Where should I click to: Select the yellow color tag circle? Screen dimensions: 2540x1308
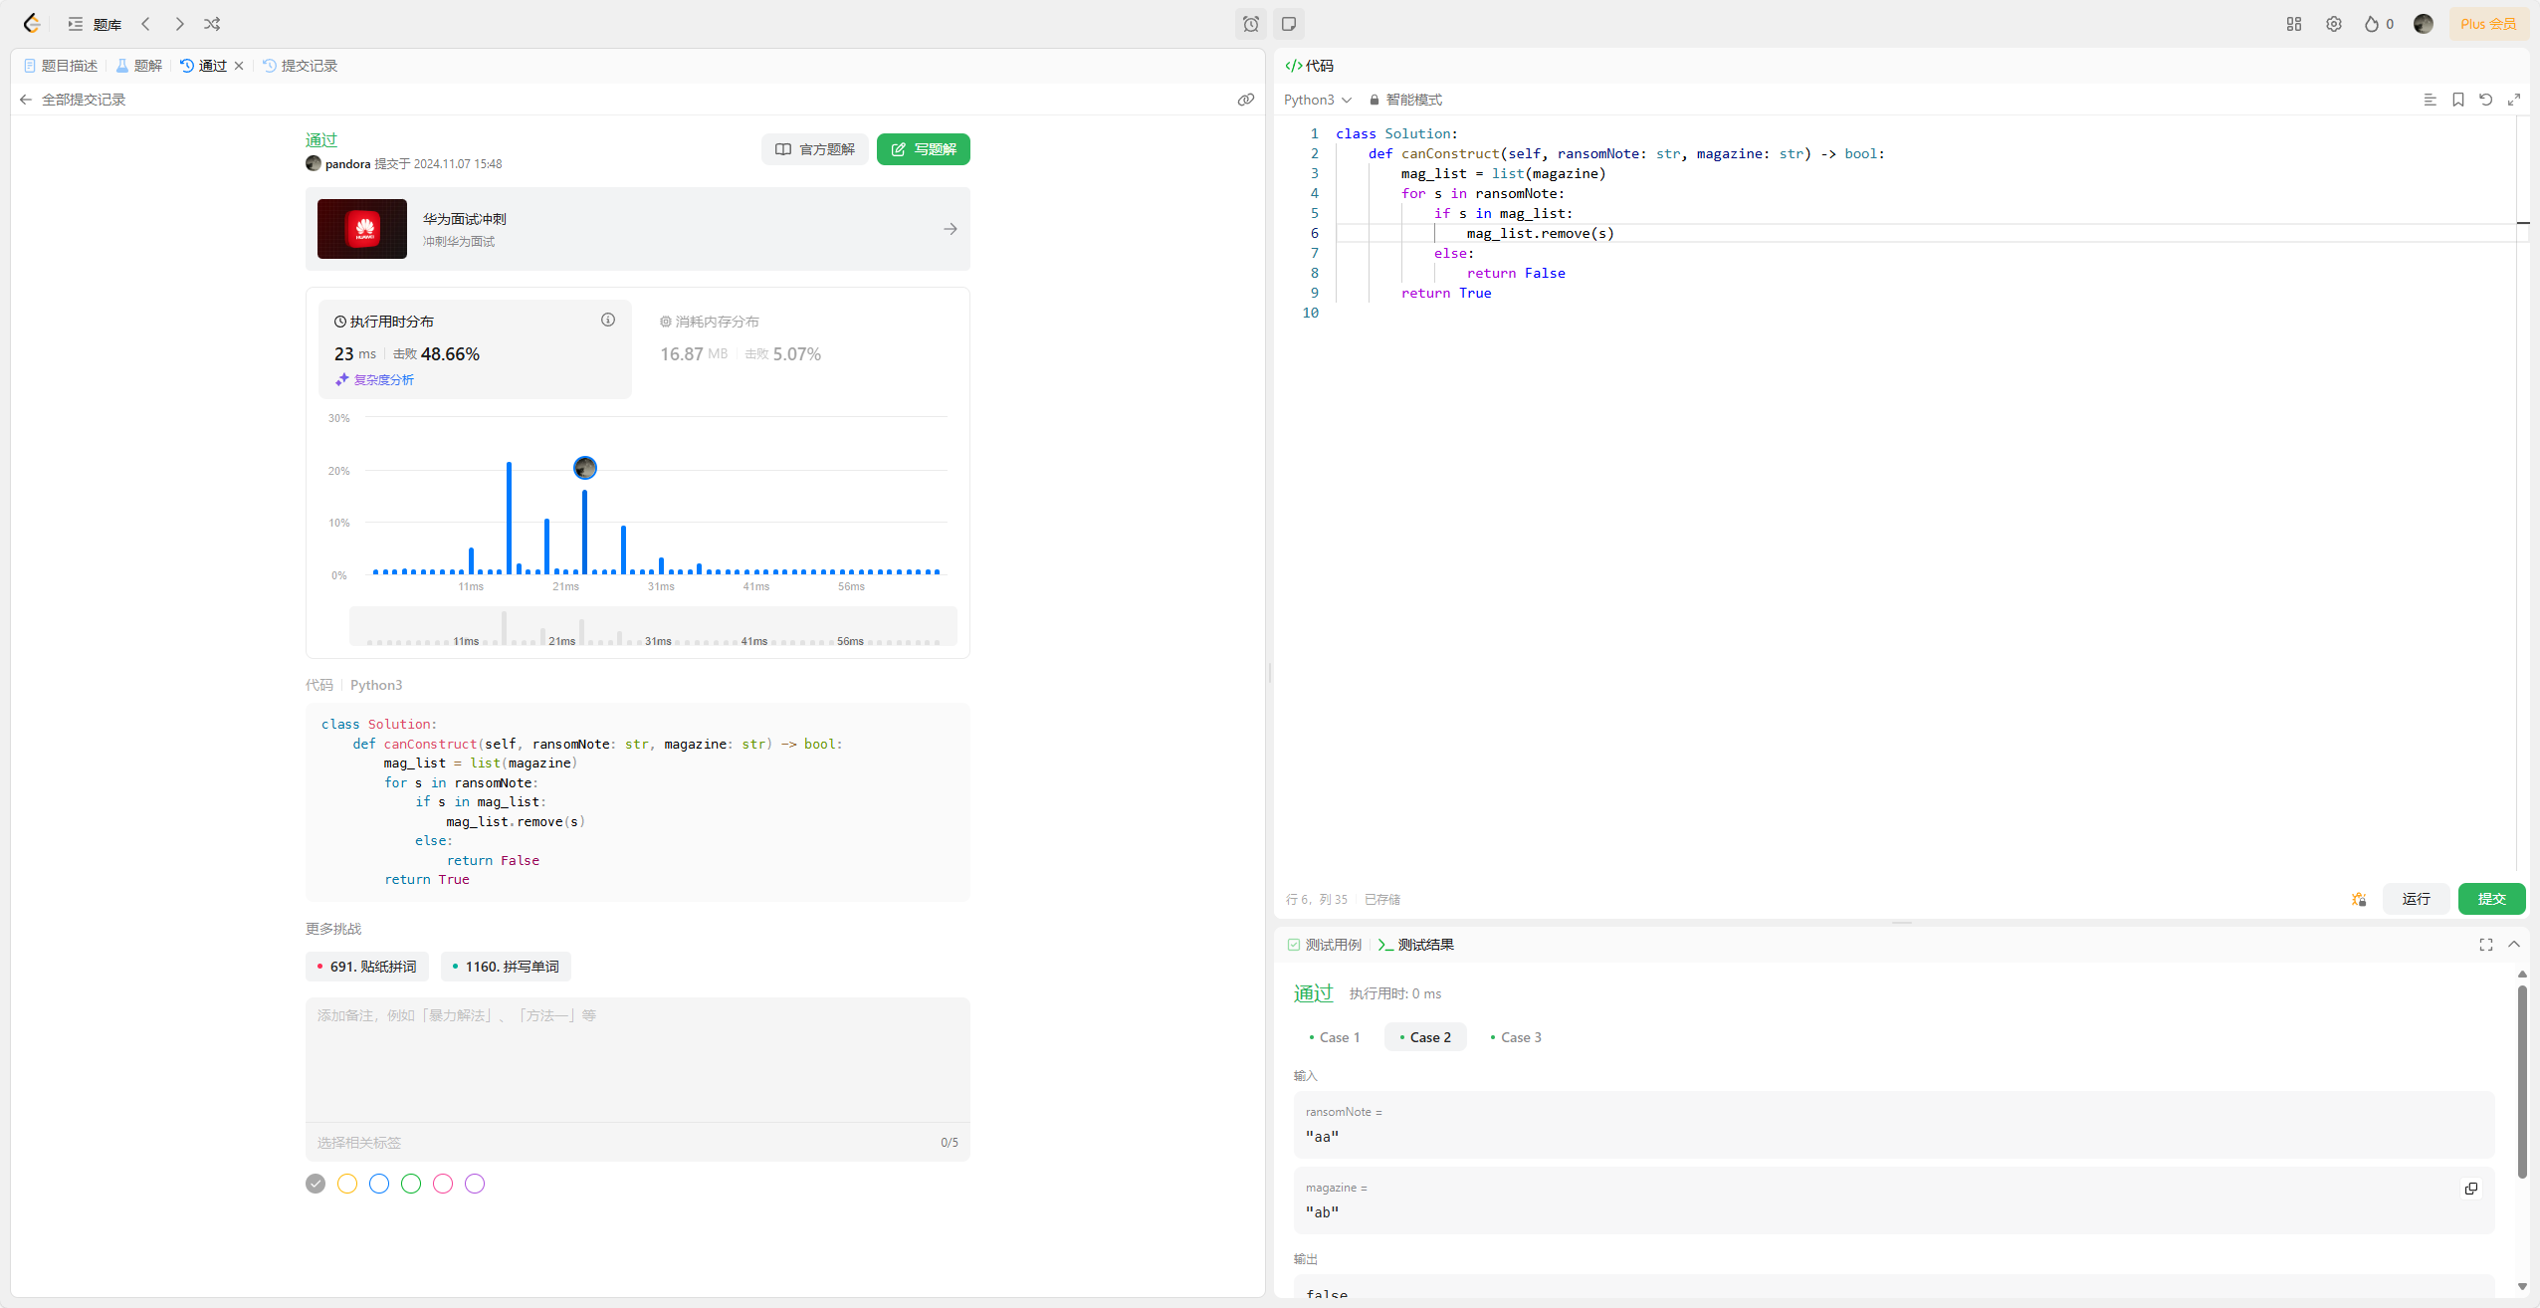tap(347, 1184)
